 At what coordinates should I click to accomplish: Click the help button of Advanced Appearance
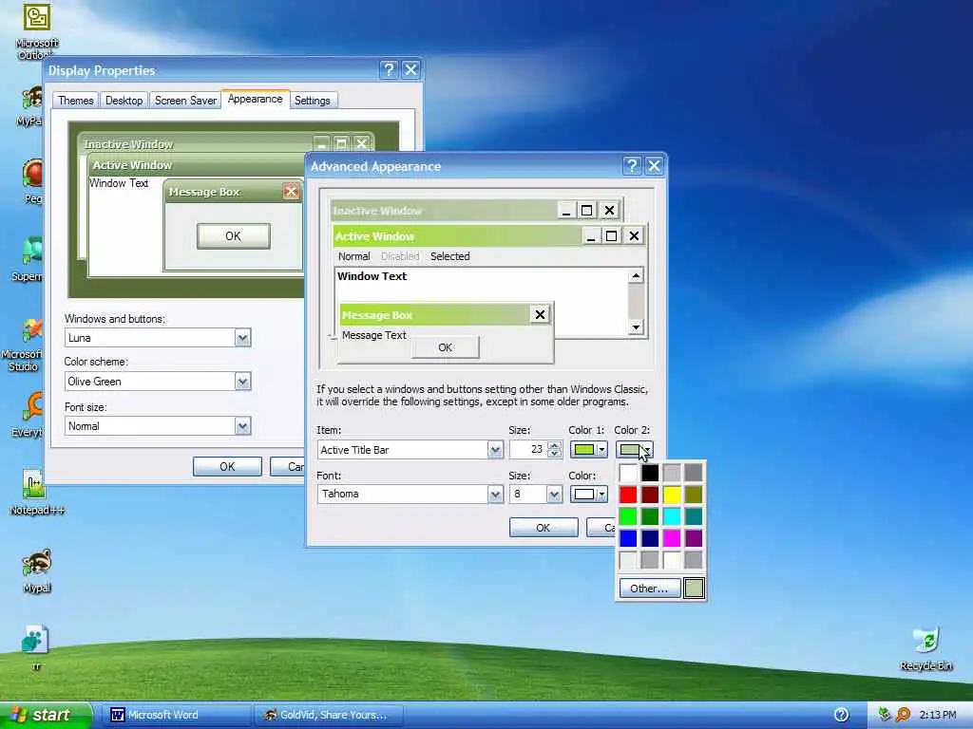point(632,165)
